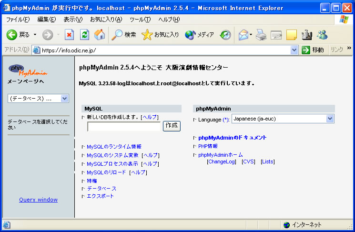Click the (*) link next to Language

click(x=226, y=120)
